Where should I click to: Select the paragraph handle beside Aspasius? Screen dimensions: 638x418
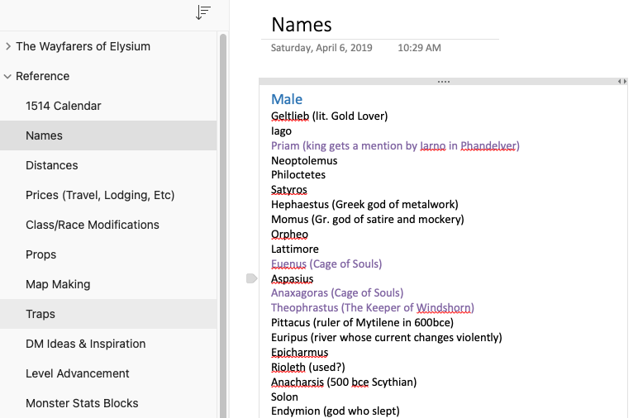tap(252, 279)
